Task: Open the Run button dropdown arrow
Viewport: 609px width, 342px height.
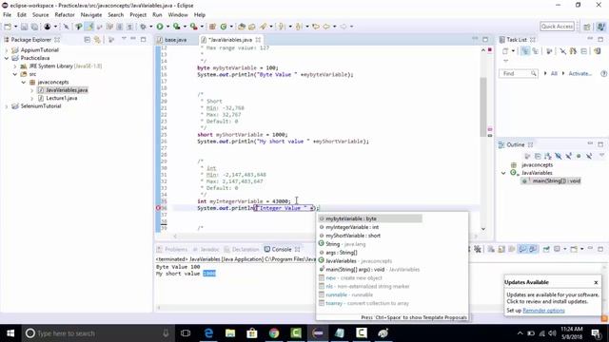Action: 167,27
